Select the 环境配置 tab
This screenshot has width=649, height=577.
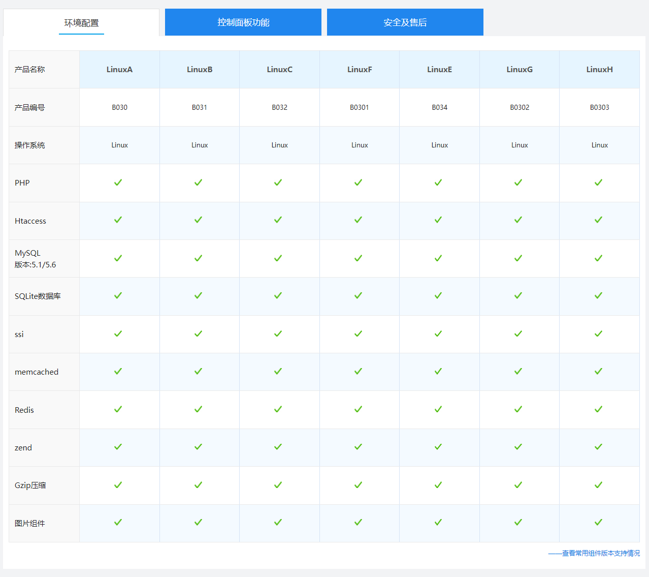point(81,23)
